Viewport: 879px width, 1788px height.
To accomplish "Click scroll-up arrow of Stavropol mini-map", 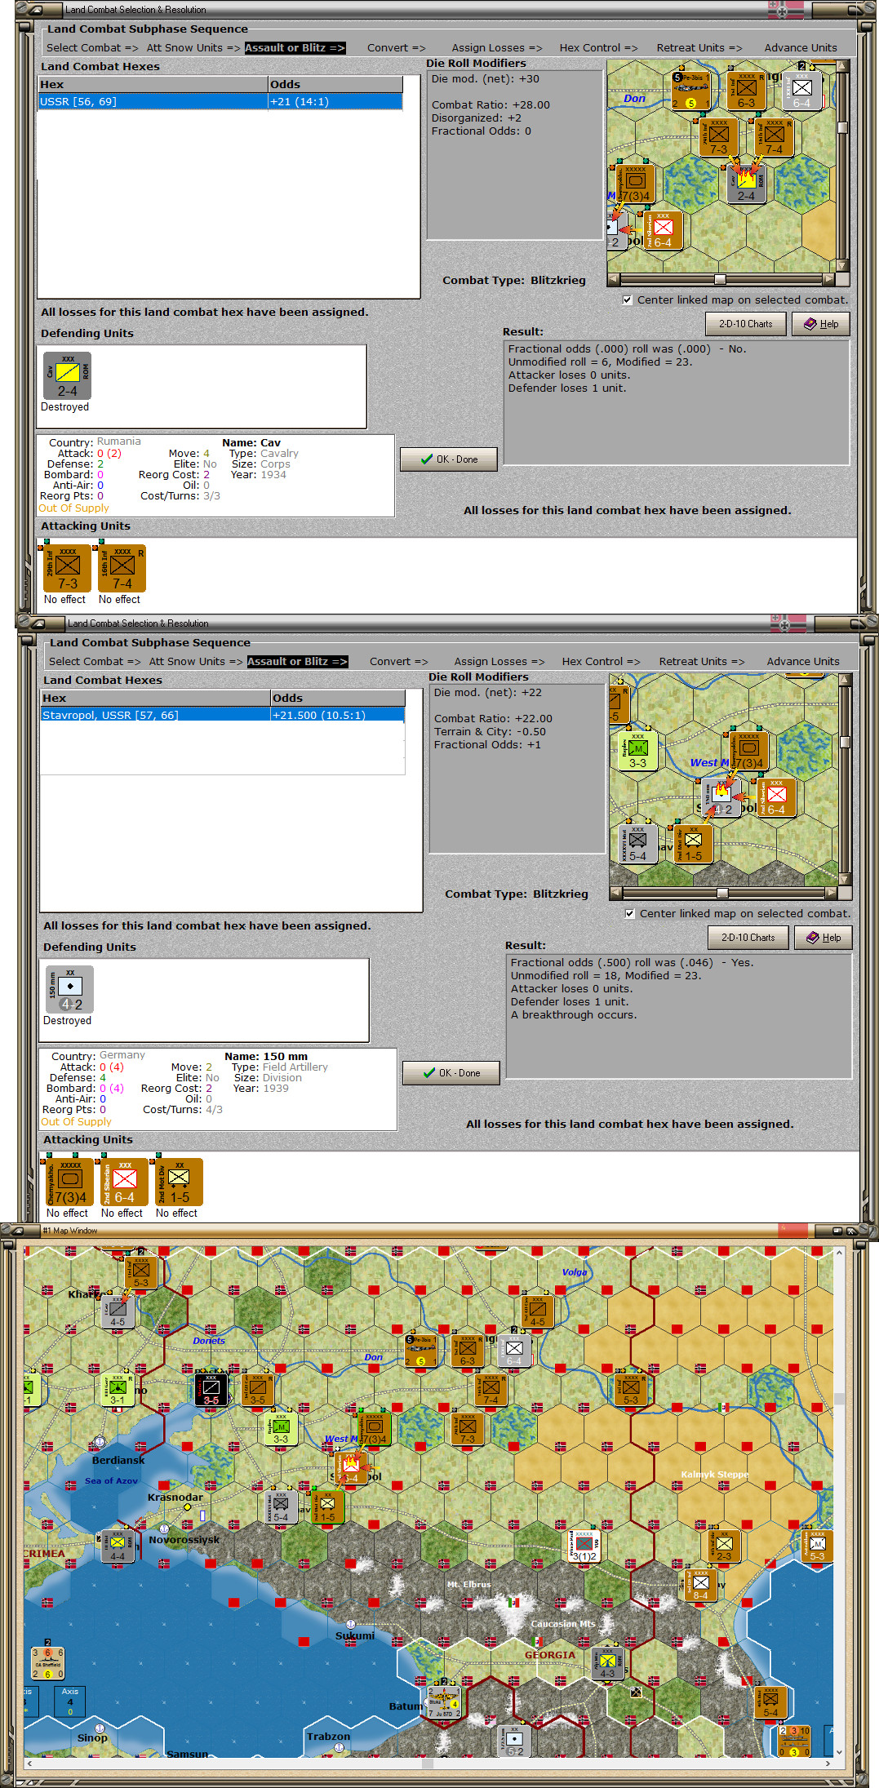I will point(846,680).
